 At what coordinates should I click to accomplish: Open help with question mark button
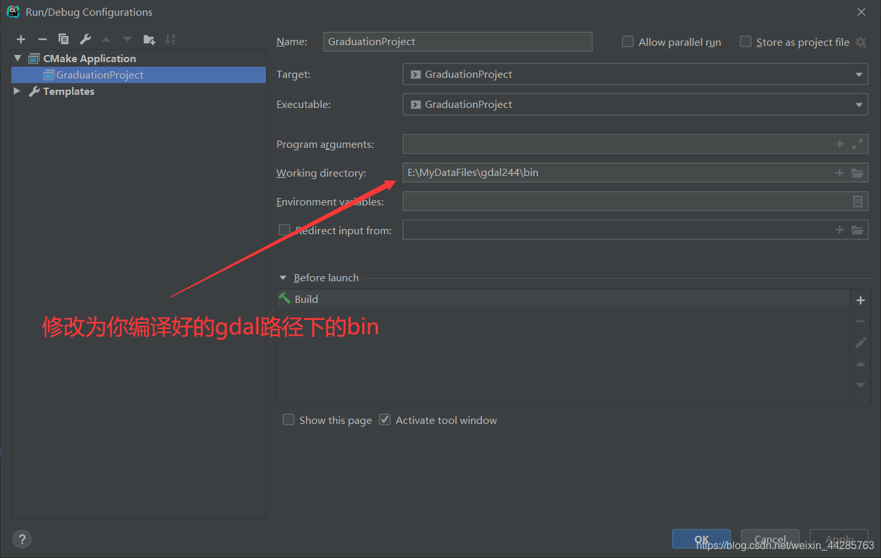pyautogui.click(x=22, y=539)
